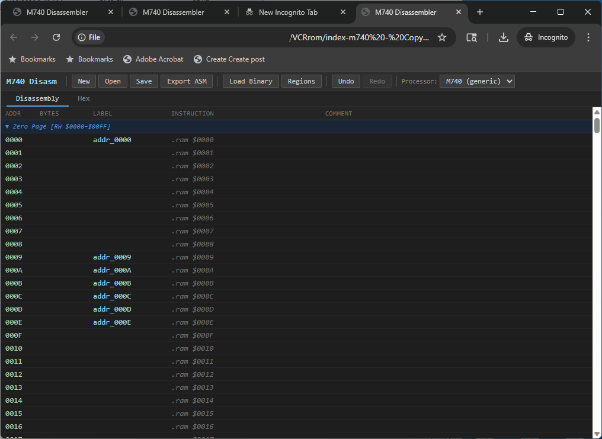602x439 pixels.
Task: Click the File site info icon
Action: coord(89,37)
